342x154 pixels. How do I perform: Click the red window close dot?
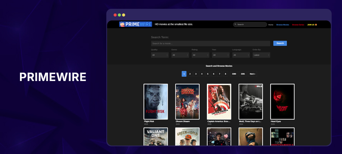click(x=115, y=15)
